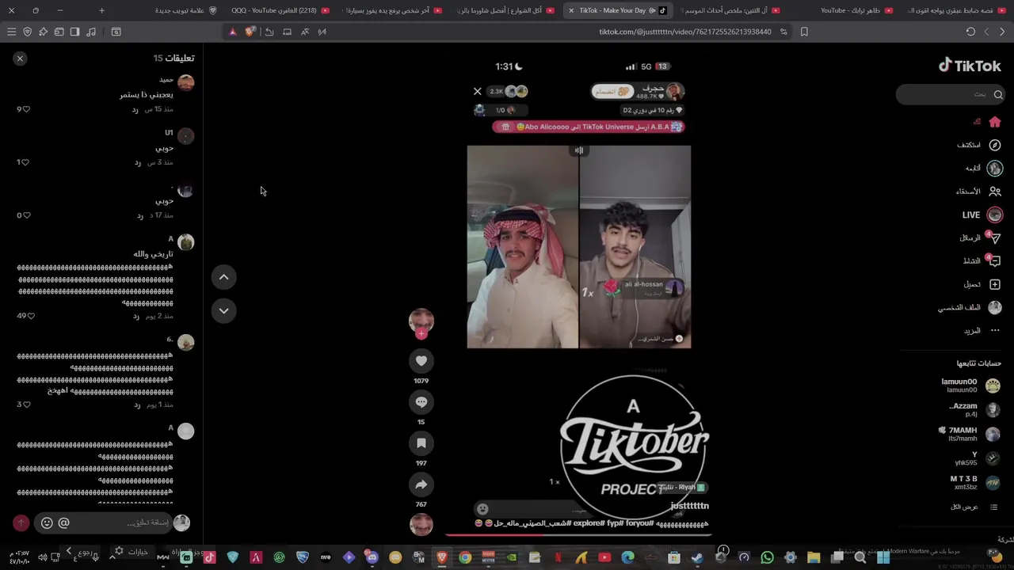Like the comment heart showing 0
This screenshot has height=570, width=1014.
(x=26, y=215)
